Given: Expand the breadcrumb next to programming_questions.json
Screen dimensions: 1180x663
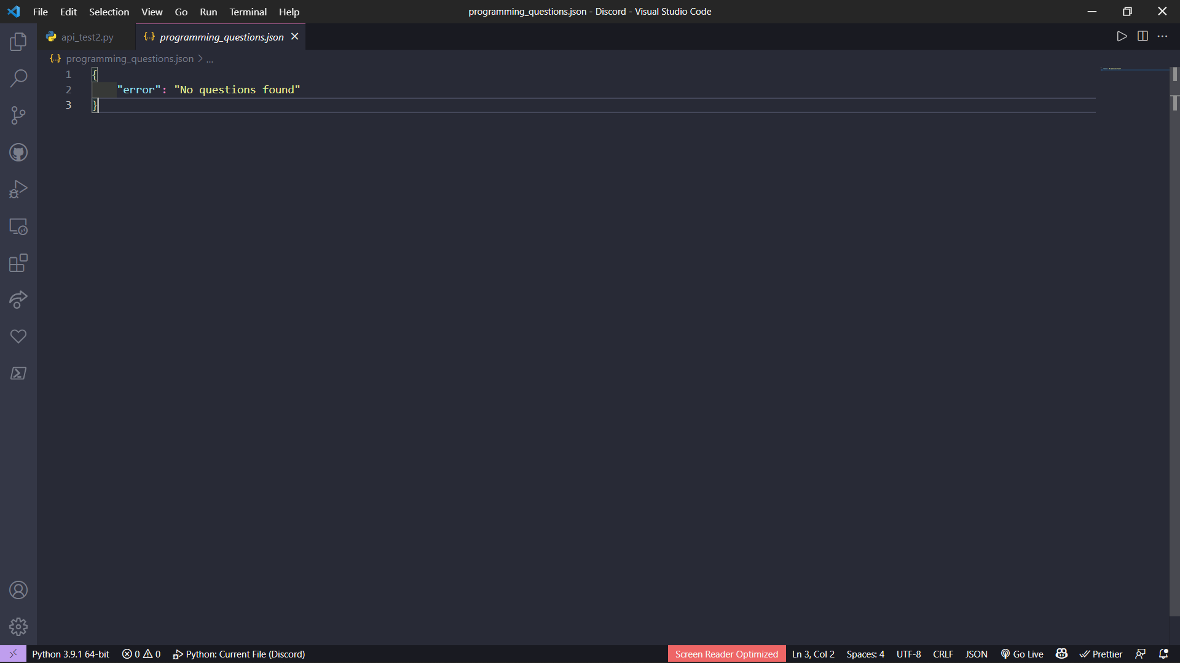Looking at the screenshot, I should tap(210, 59).
